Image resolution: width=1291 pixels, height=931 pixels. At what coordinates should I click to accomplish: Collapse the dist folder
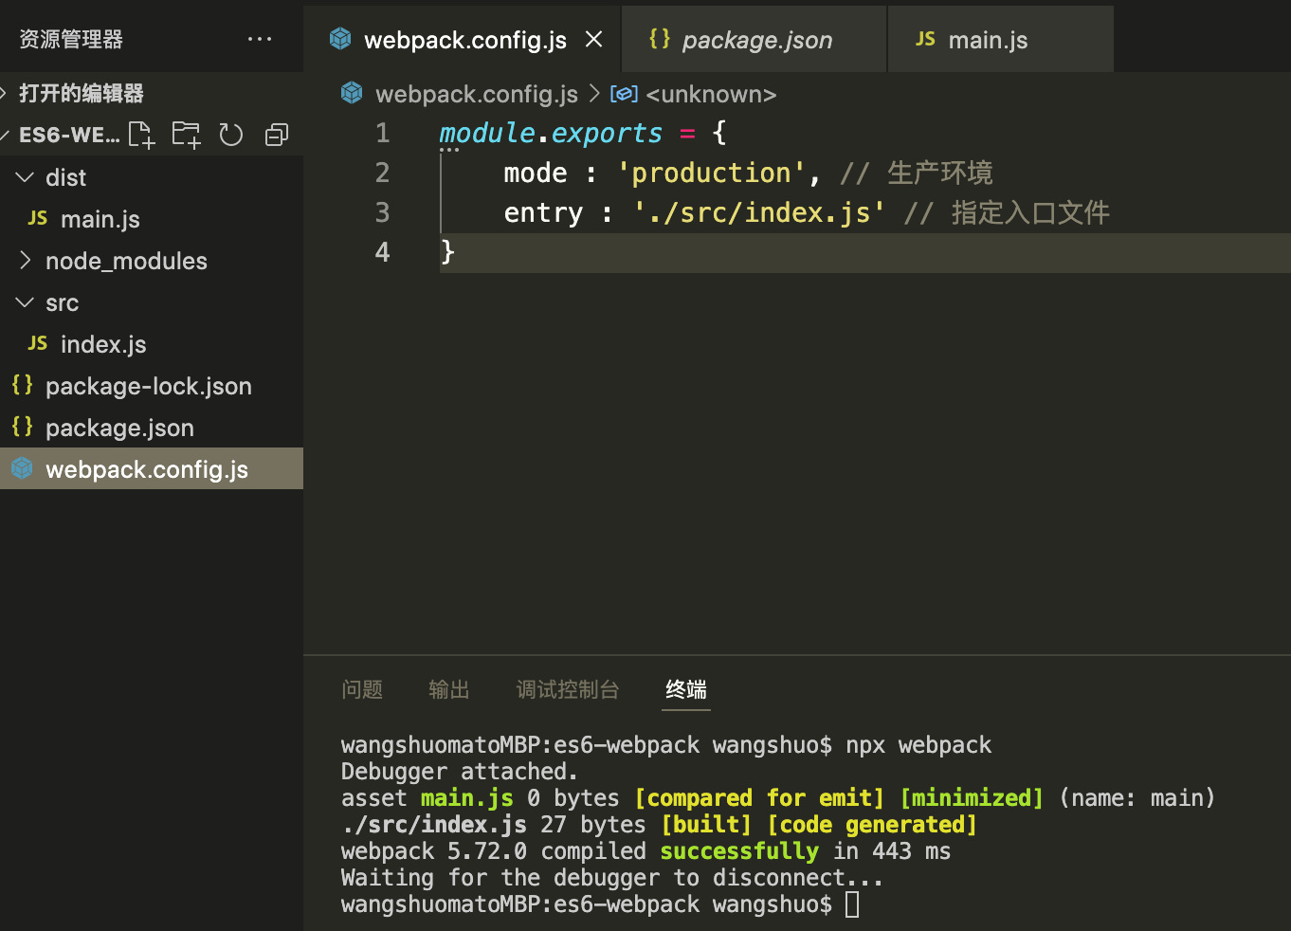25,176
